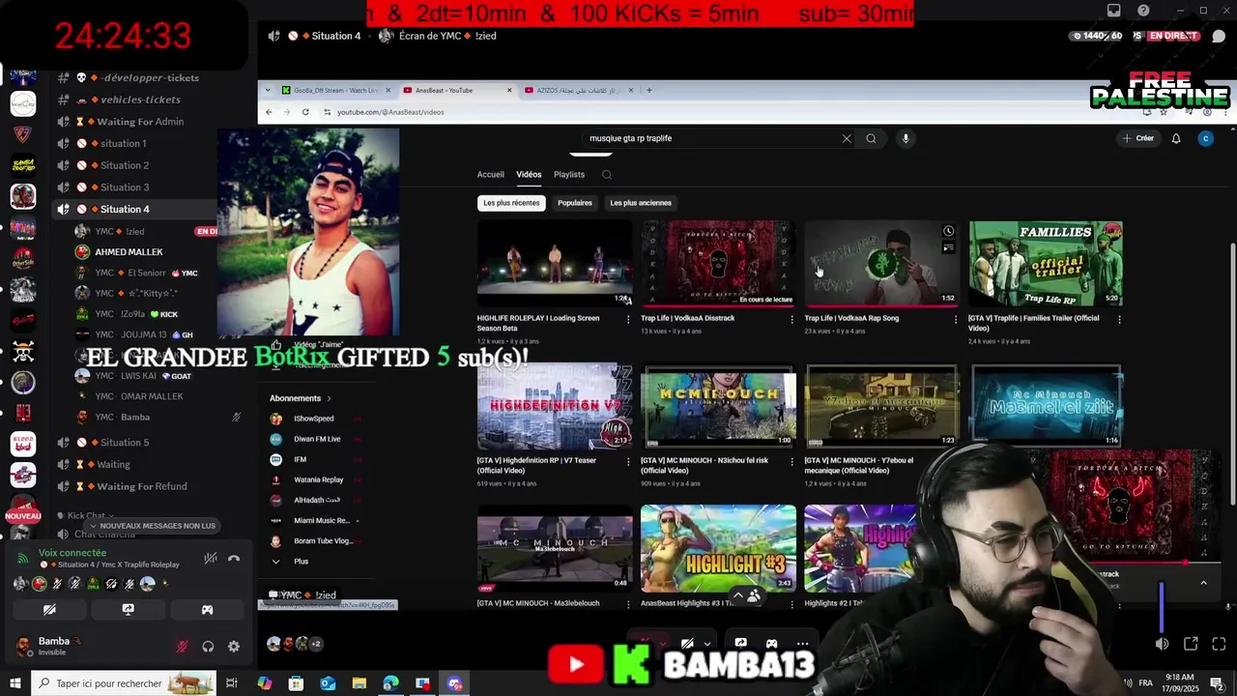Toggle fullscreen for the Discord stream
1237x696 pixels.
coord(1219,644)
